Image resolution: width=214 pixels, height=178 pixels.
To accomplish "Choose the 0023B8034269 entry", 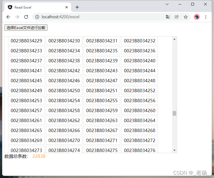I will click(x=26, y=140).
